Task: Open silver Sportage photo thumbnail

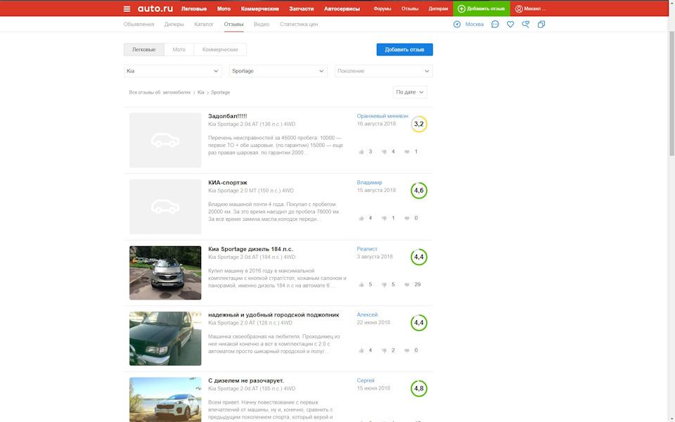Action: coord(165,273)
